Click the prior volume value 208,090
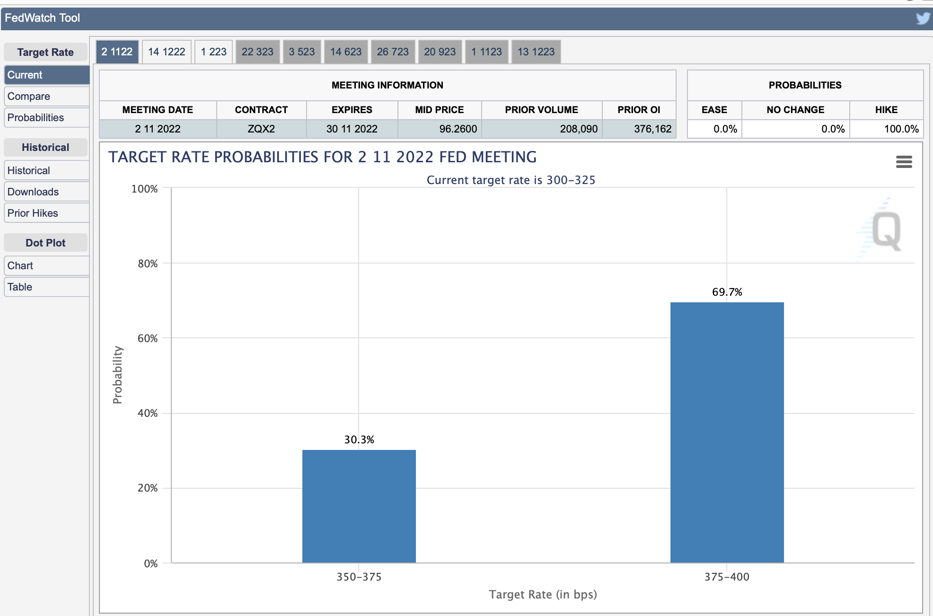The width and height of the screenshot is (933, 616). 579,129
